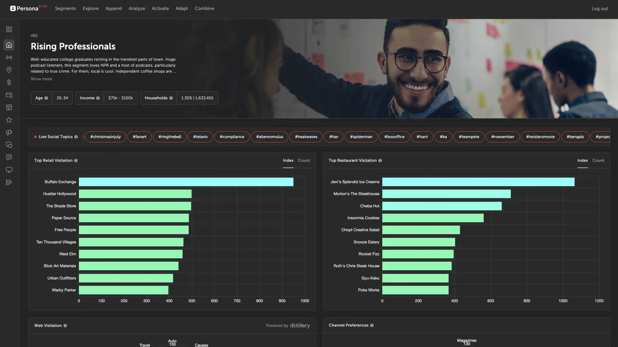Switch Top Restaurant Visitation to Count

click(598, 160)
